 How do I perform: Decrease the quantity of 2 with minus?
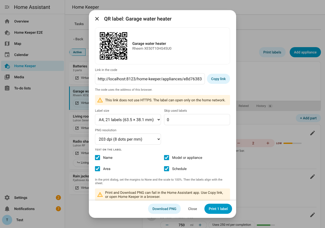tap(239, 143)
